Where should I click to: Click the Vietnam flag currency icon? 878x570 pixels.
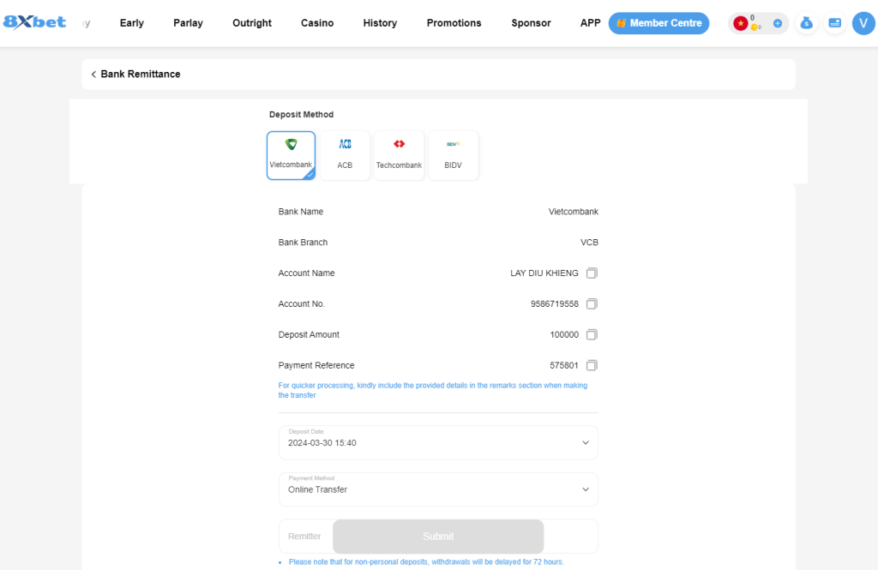(x=741, y=23)
